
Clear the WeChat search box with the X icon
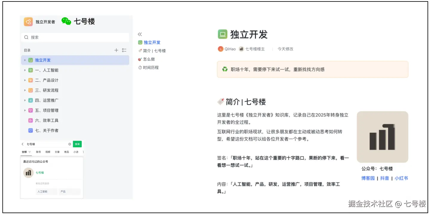tap(70, 144)
